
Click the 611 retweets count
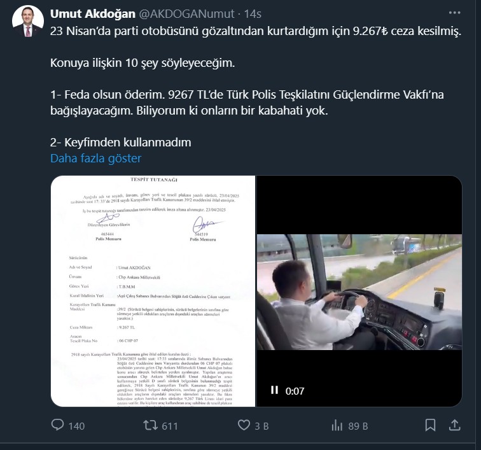click(x=170, y=426)
